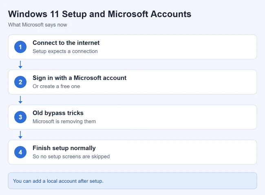Click the numbered circle badge 2

click(x=20, y=82)
